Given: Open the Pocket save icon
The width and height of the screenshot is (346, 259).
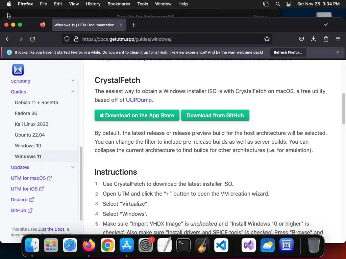Looking at the screenshot, I should [x=301, y=39].
